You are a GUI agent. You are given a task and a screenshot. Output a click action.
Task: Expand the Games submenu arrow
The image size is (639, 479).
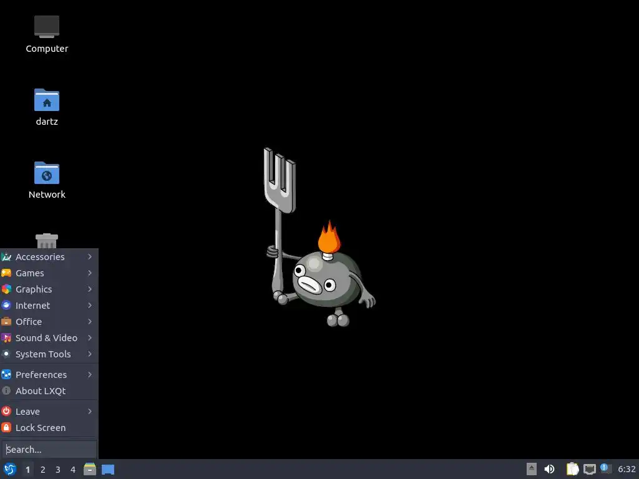(x=90, y=273)
